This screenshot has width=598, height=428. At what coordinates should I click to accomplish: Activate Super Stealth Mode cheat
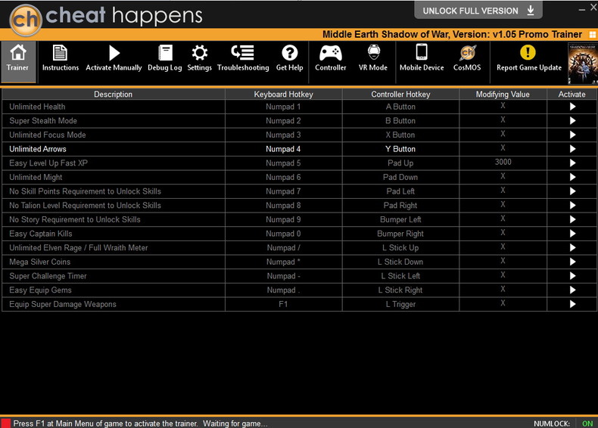(x=572, y=121)
